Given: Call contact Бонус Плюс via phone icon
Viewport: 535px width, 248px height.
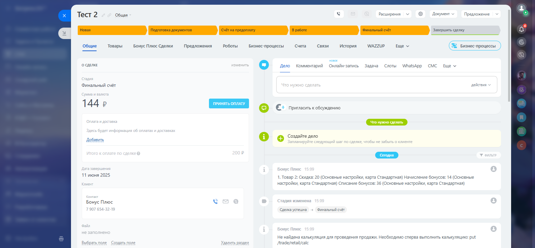Looking at the screenshot, I should coord(215,202).
